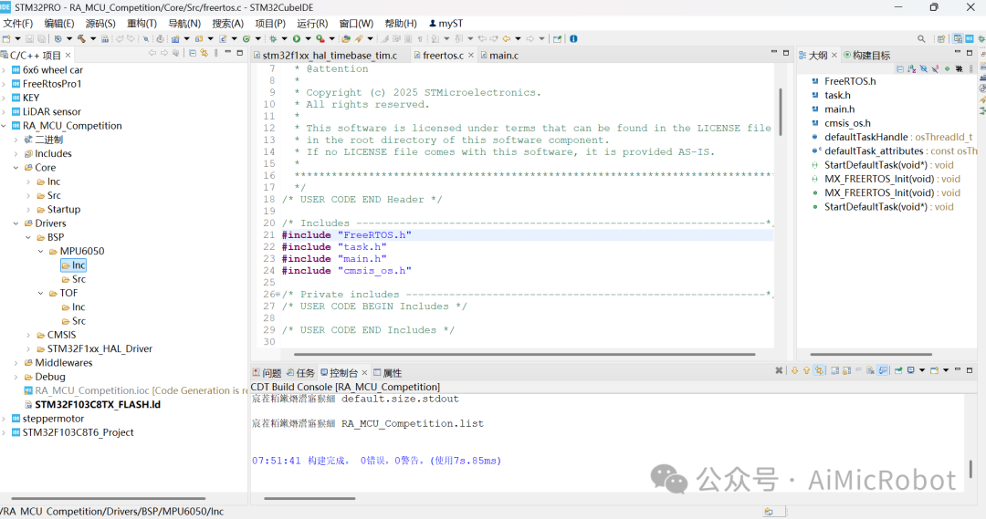Toggle Hide Non-Public Members green dot
This screenshot has height=519, width=986.
coord(947,68)
